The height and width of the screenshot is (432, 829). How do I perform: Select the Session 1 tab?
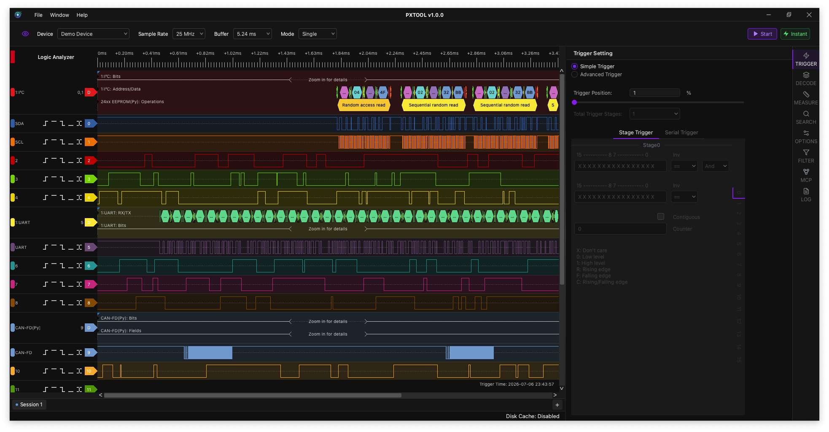[29, 405]
